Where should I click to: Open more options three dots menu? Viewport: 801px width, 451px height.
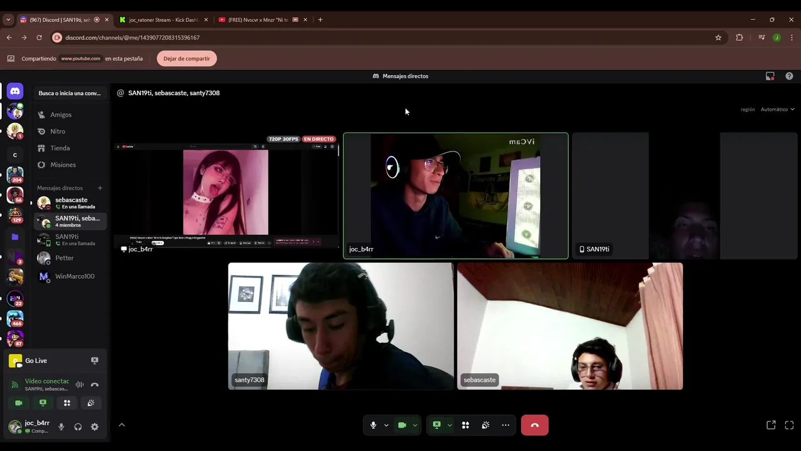506,425
